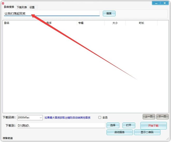Sort by the 专辑 column header
The width and height of the screenshot is (171, 142).
pyautogui.click(x=91, y=23)
